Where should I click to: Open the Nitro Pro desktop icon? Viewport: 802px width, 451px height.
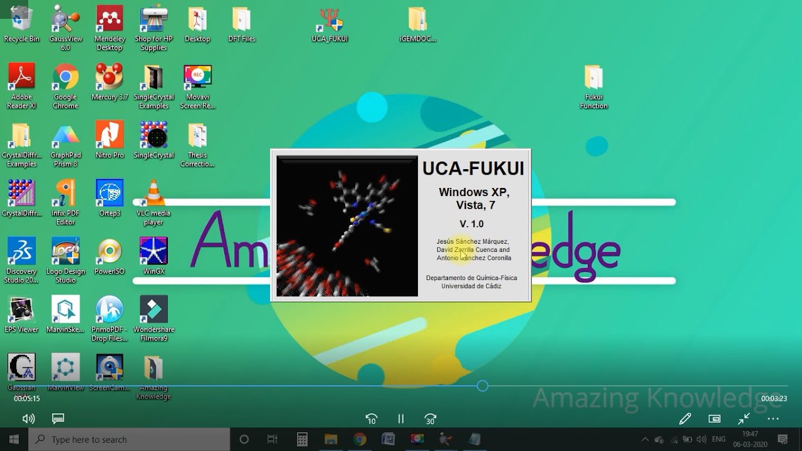point(110,140)
